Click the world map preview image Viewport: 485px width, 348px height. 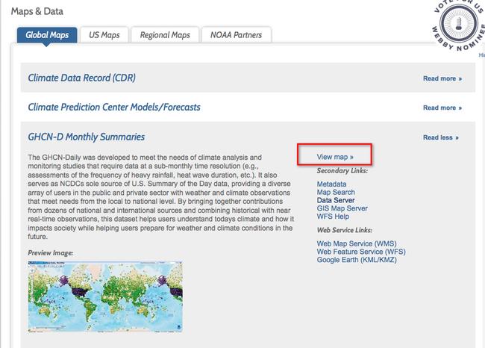click(104, 296)
